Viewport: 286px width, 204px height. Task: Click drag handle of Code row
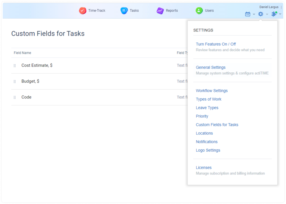(x=15, y=97)
